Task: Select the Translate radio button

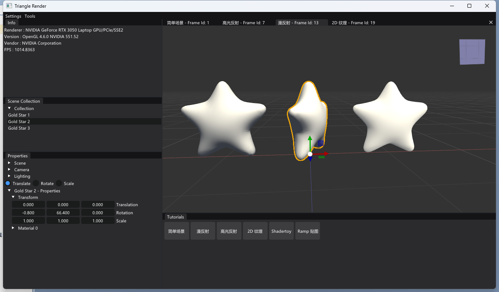Action: coord(8,184)
